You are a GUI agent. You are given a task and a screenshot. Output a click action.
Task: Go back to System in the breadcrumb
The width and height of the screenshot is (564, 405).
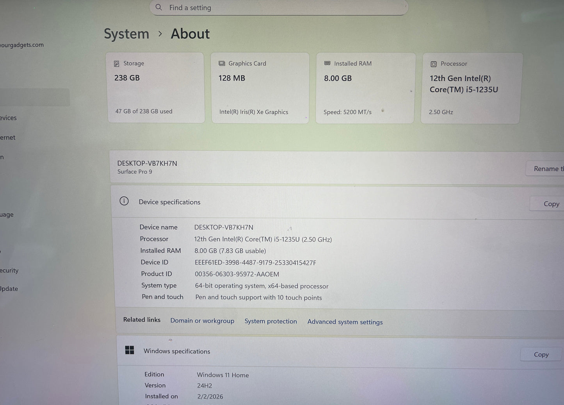point(126,34)
